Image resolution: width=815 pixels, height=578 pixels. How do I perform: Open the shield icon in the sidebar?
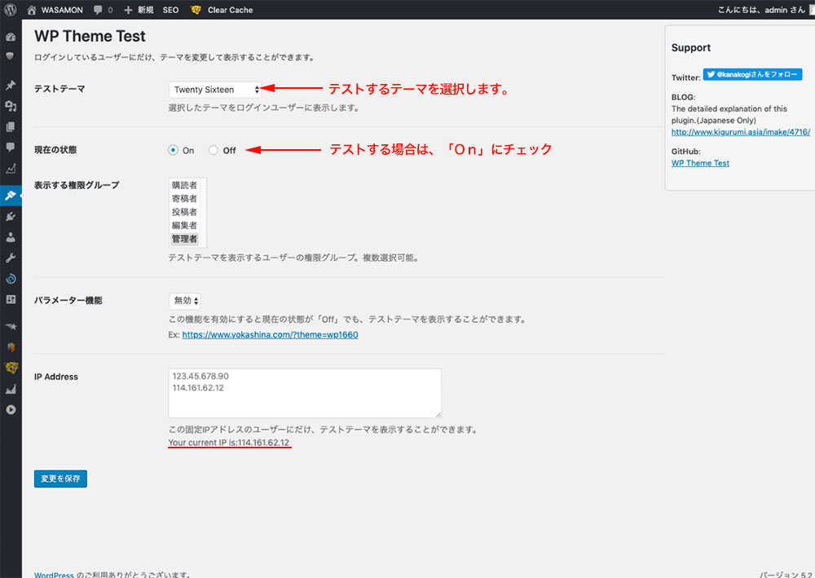11,56
